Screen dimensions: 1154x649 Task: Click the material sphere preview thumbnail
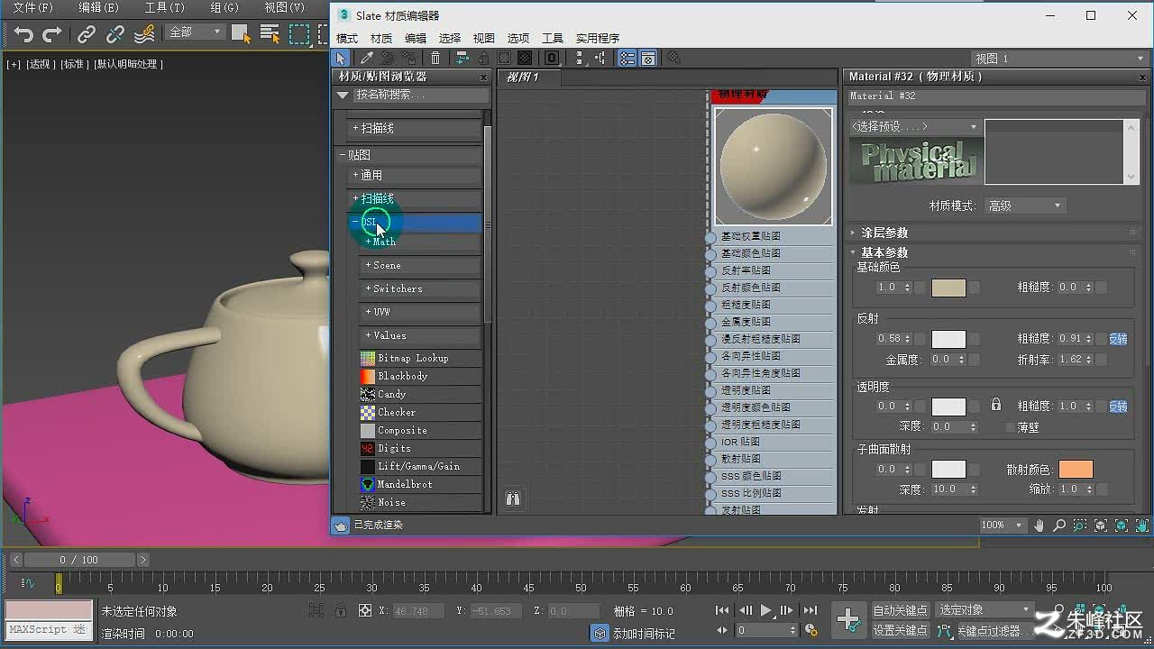click(x=774, y=167)
